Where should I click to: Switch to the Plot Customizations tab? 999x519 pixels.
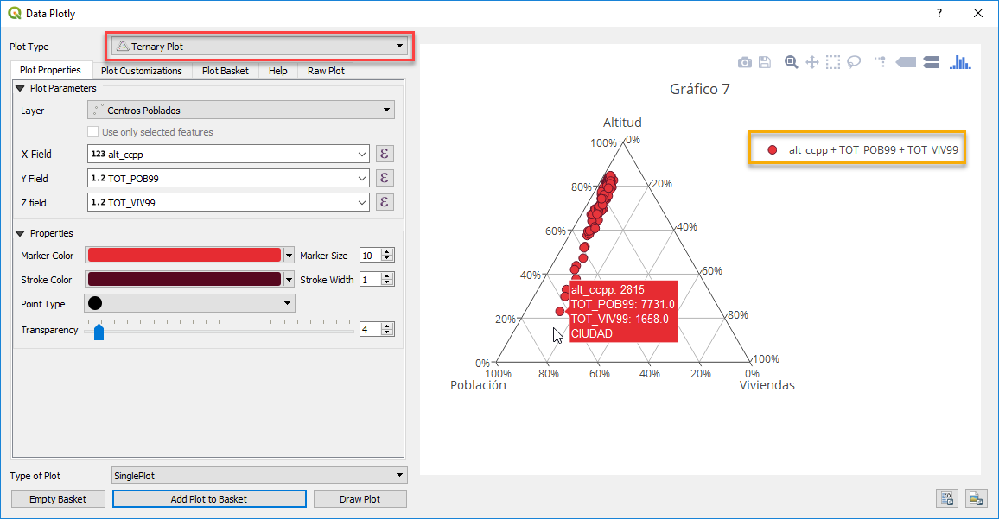tap(143, 70)
